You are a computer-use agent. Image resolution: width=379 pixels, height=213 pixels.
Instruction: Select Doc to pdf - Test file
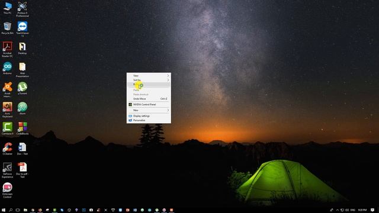click(x=23, y=170)
